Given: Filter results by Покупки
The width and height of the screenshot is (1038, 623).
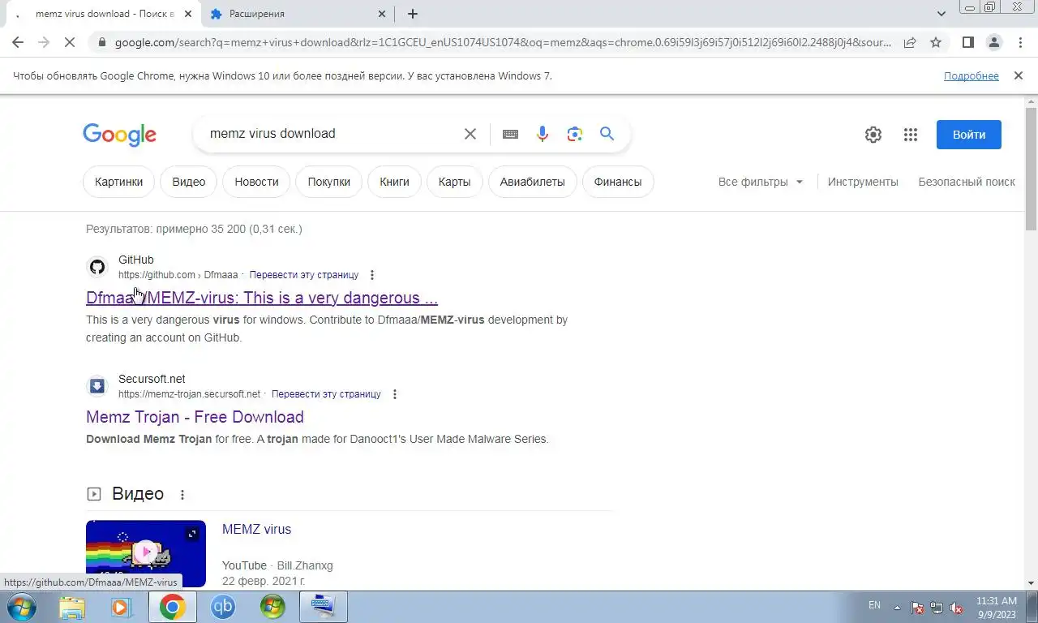Looking at the screenshot, I should [328, 182].
